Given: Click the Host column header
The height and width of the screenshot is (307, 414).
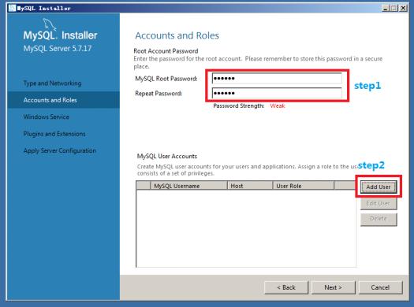Looking at the screenshot, I should [x=250, y=186].
